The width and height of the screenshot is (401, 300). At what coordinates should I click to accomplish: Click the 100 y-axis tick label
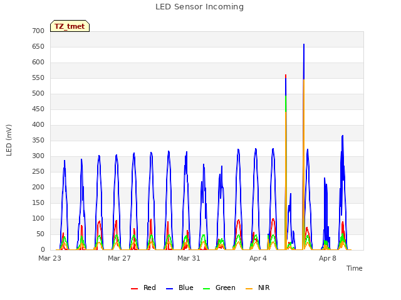point(38,218)
